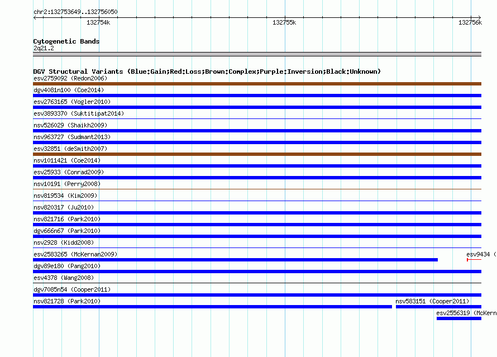
Task: Select nsv821716 (Park2010) variant label
Action: 67,219
